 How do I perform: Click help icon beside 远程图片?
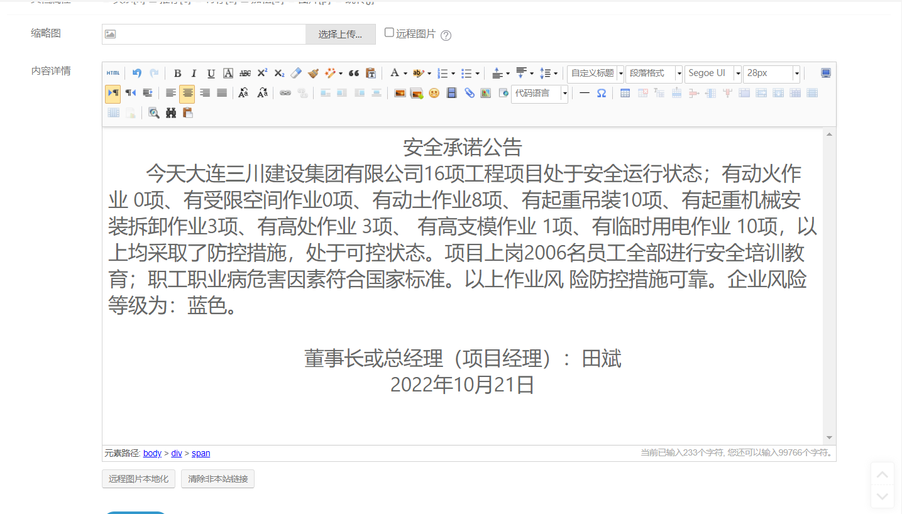click(x=446, y=35)
